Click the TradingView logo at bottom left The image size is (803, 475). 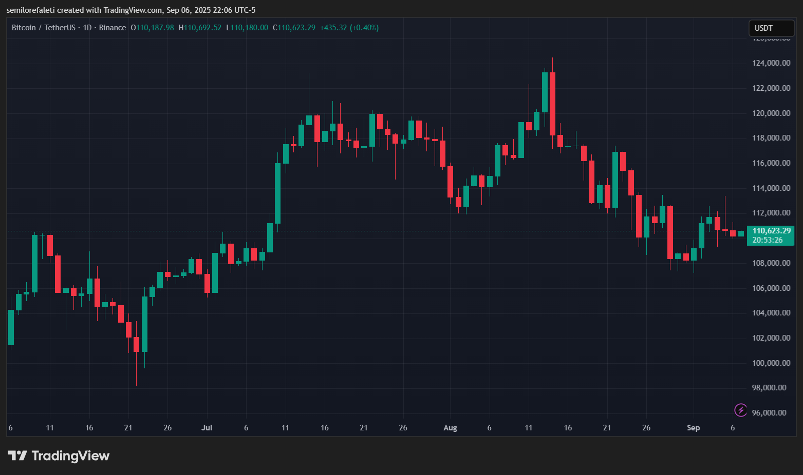[59, 456]
